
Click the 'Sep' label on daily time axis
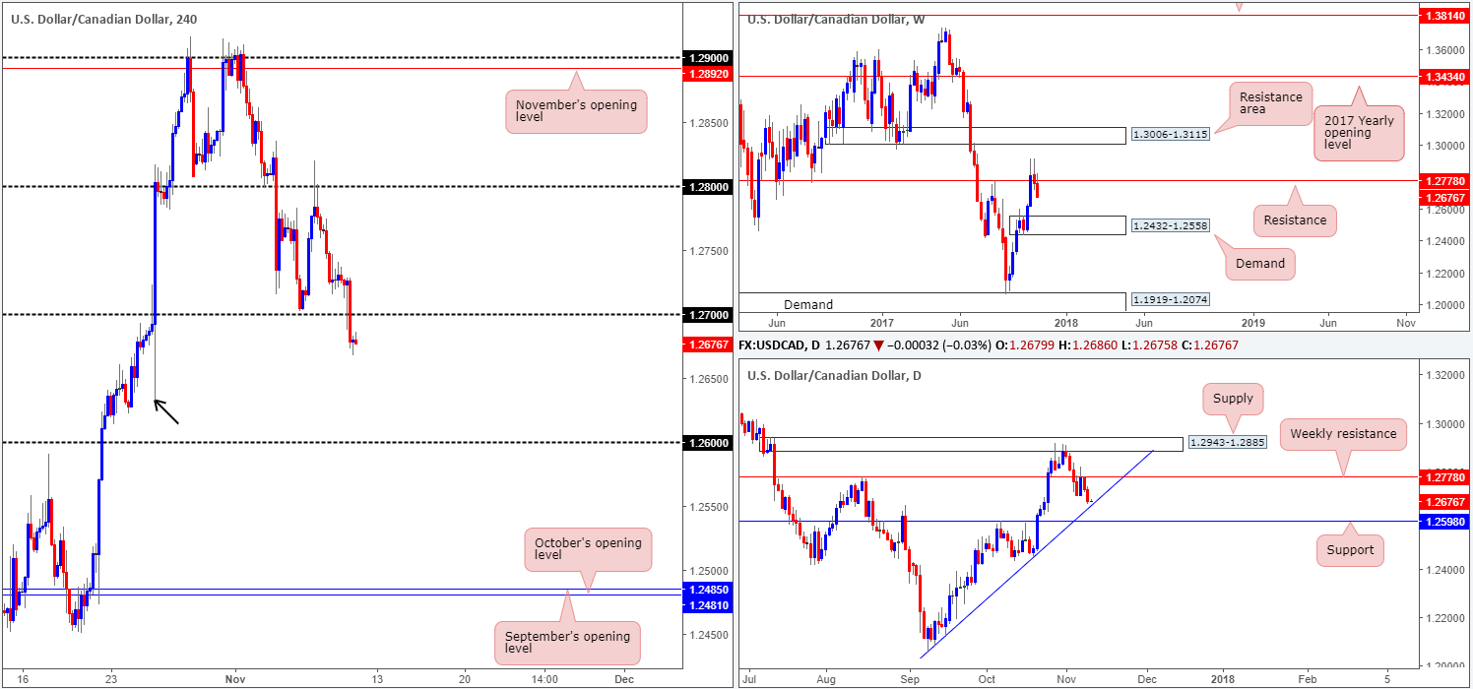click(x=909, y=679)
